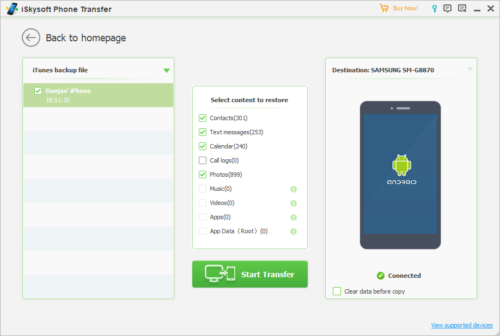Expand the Destination device dropdown arrow
500x336 pixels.
coord(469,69)
